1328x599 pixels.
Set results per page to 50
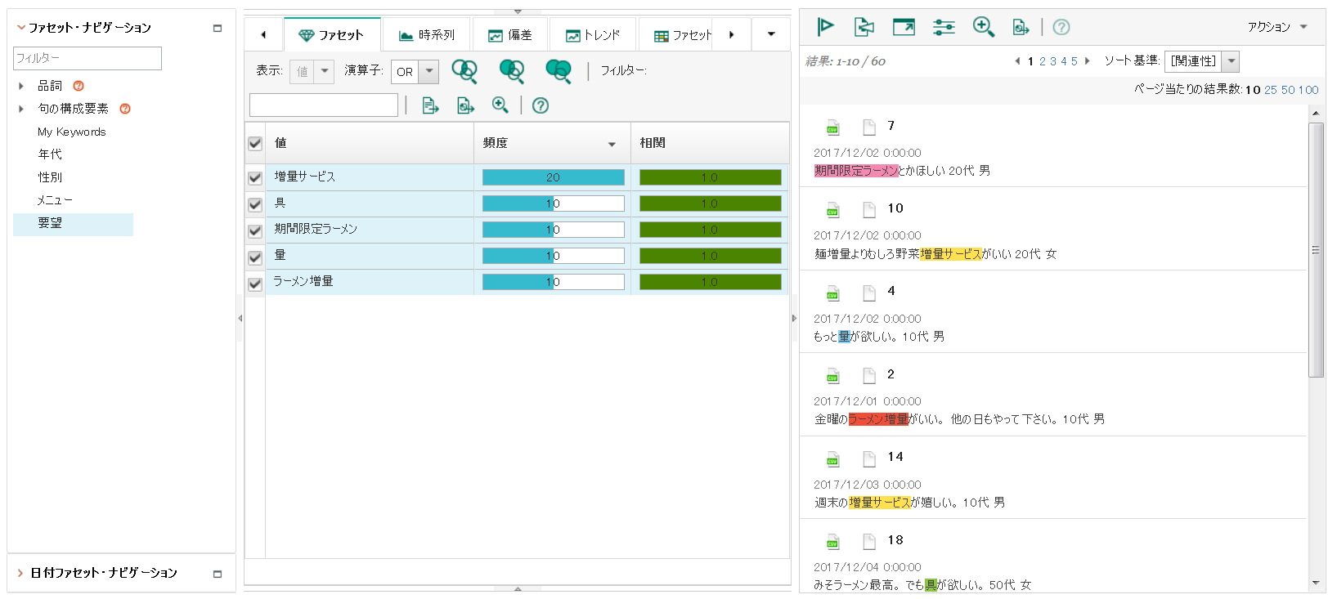pos(1288,90)
